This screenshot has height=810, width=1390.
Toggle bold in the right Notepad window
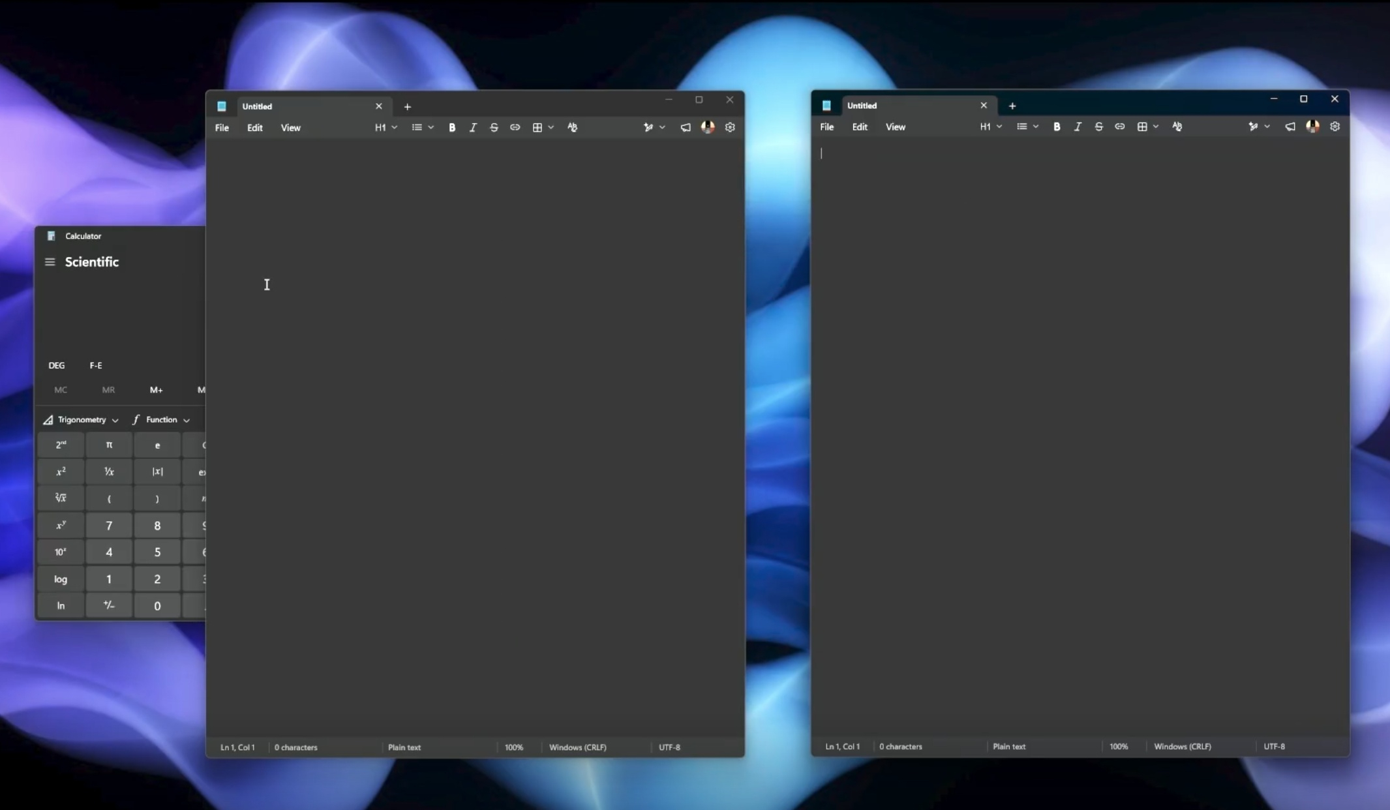[x=1056, y=127]
